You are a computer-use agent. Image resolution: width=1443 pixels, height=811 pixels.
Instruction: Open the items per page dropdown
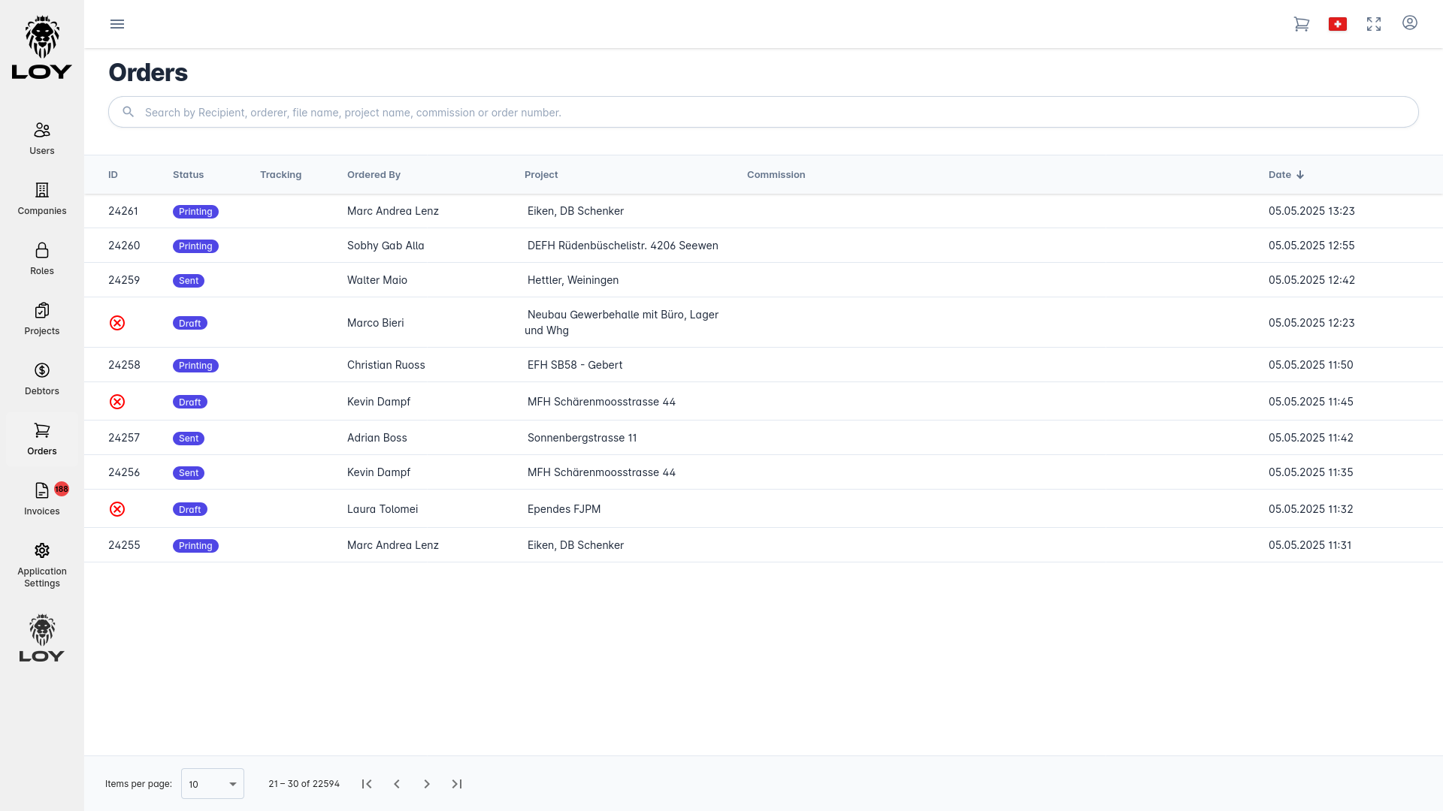click(212, 783)
